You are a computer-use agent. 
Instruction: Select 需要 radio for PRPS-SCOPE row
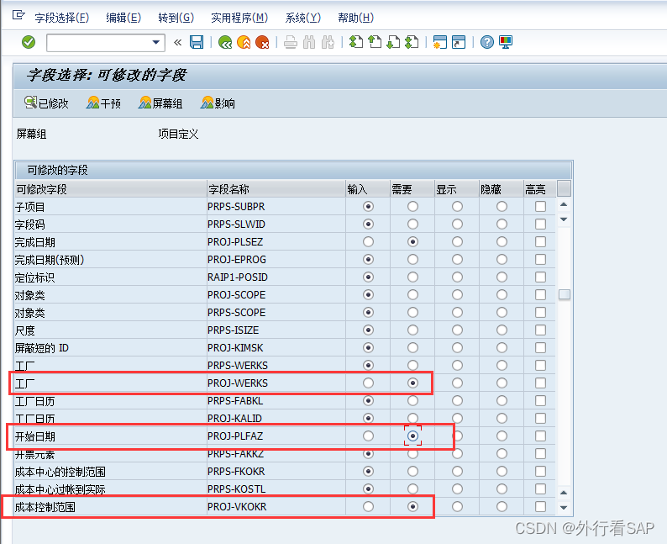click(412, 313)
